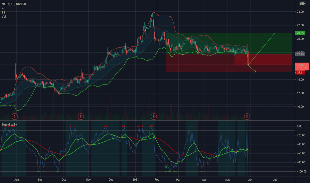310x183 pixels.
Task: Click the 20.00 price axis tick
Action: [300, 39]
